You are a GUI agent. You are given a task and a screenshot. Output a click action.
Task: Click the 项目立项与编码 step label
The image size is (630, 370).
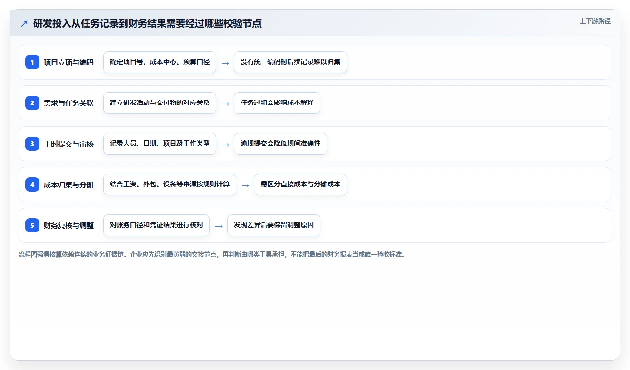pyautogui.click(x=68, y=62)
